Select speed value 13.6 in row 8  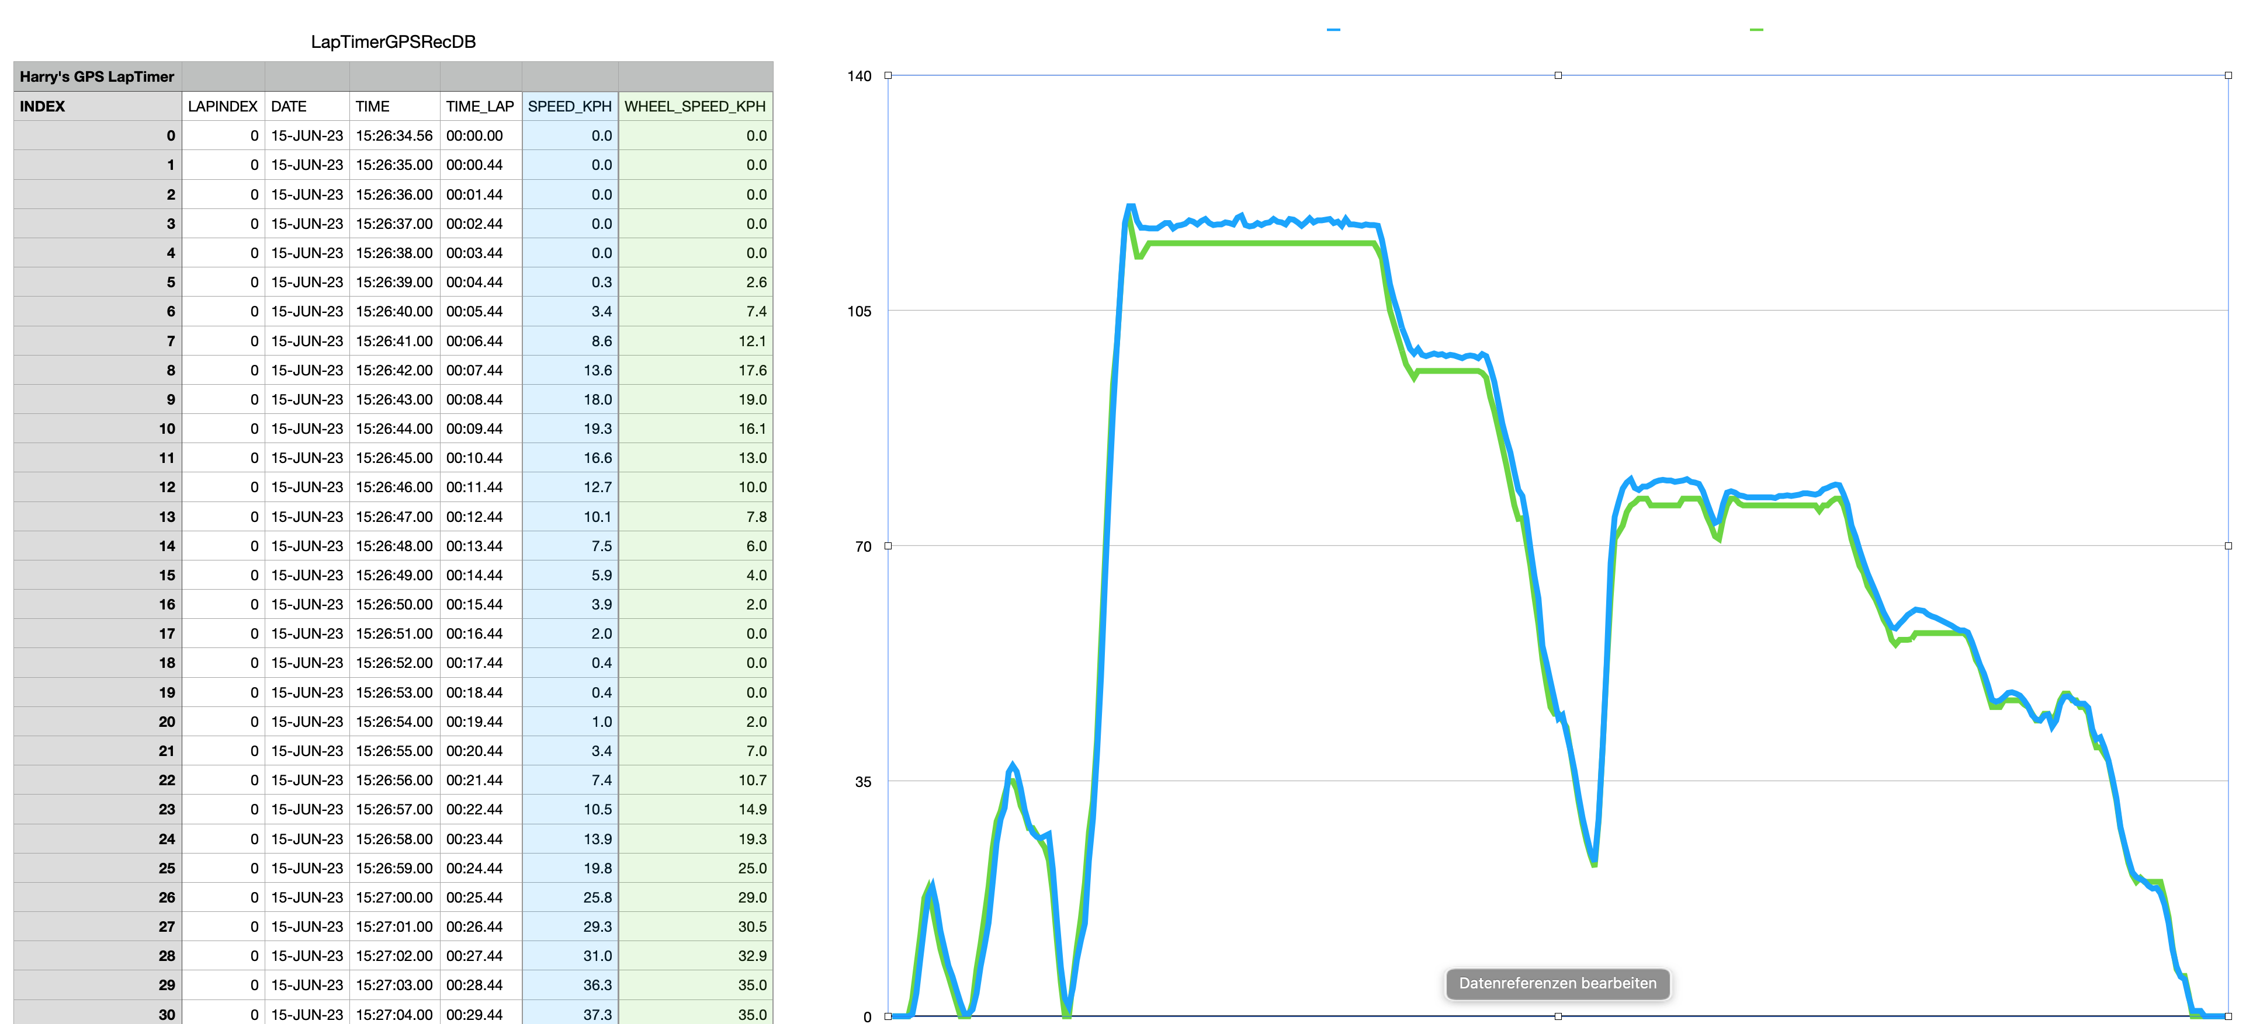(x=570, y=370)
